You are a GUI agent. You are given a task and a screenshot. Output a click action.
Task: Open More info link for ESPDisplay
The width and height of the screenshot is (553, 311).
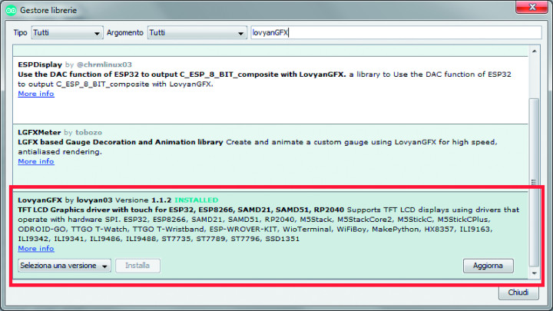tap(36, 94)
